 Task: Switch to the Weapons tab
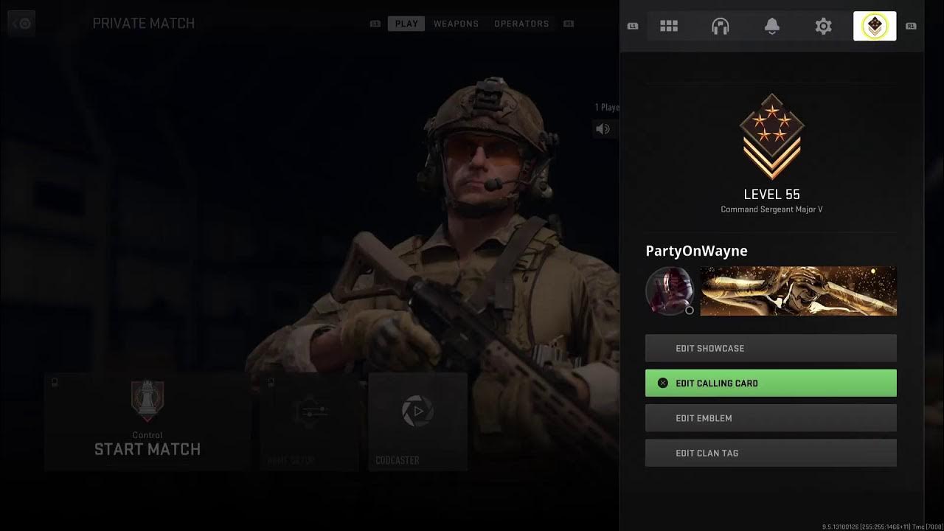click(x=456, y=24)
